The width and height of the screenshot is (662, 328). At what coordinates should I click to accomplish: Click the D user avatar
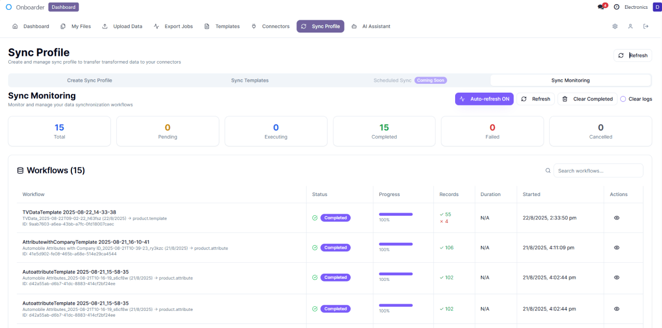[x=657, y=7]
